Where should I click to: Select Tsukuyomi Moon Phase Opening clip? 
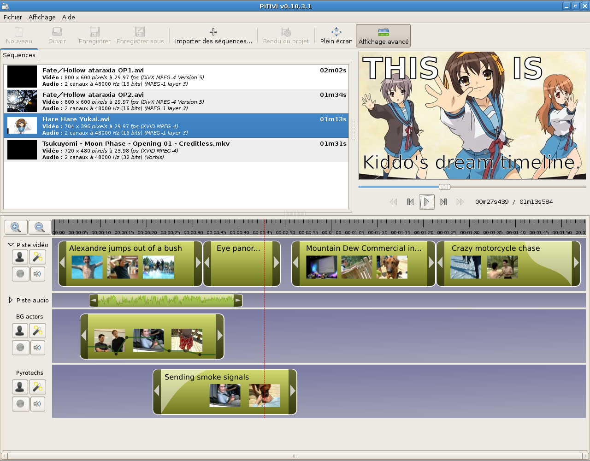[x=176, y=150]
